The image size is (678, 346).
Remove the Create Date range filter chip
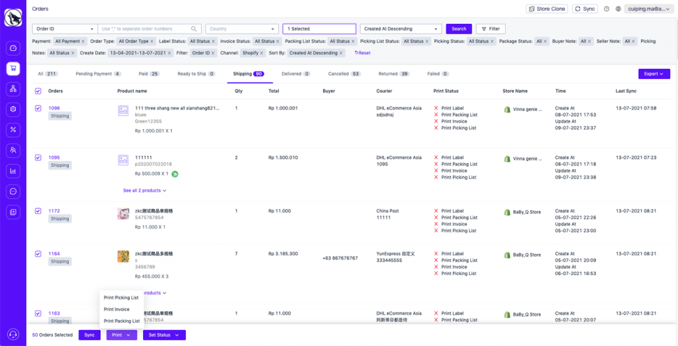[x=169, y=53]
